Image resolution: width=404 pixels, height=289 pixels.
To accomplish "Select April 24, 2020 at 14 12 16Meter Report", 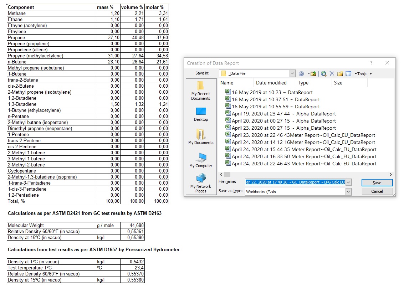I will pos(300,142).
